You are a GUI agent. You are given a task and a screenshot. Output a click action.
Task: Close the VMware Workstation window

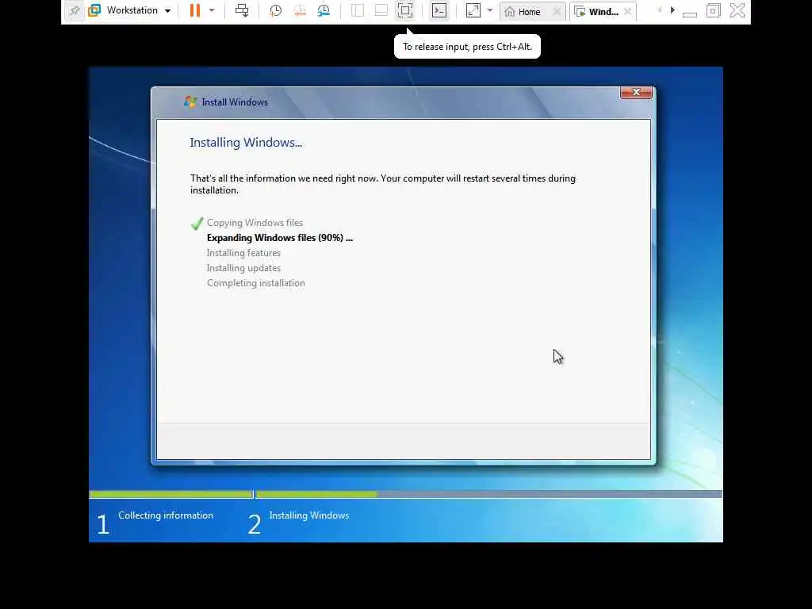737,10
